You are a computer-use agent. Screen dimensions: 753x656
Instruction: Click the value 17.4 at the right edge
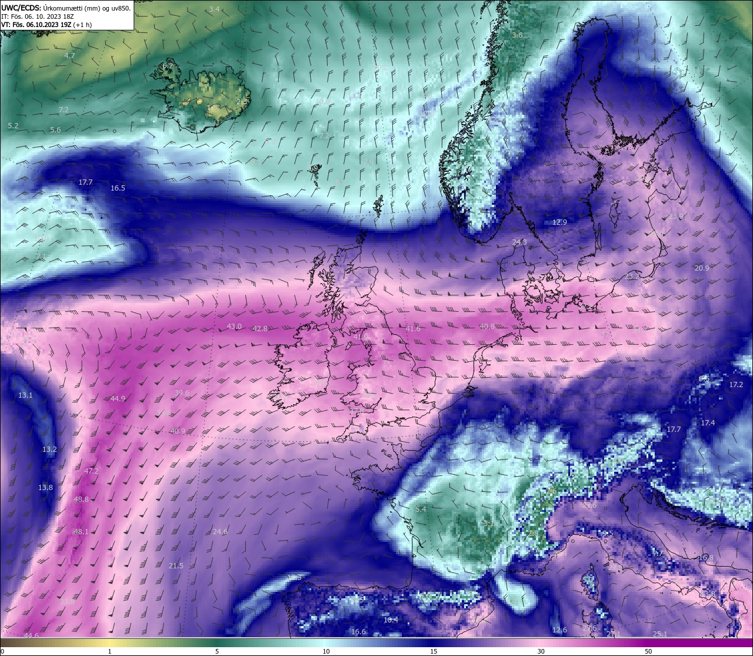[x=708, y=423]
